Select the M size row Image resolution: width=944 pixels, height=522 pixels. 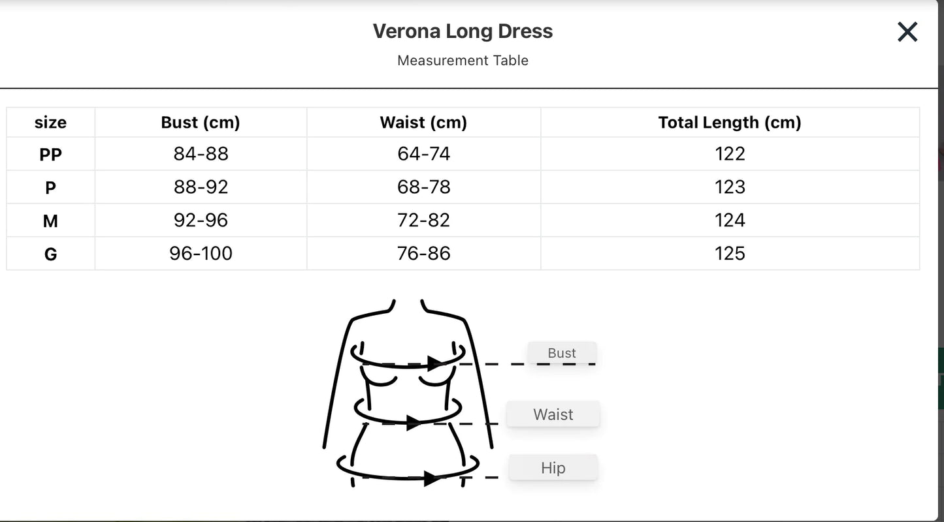click(50, 221)
